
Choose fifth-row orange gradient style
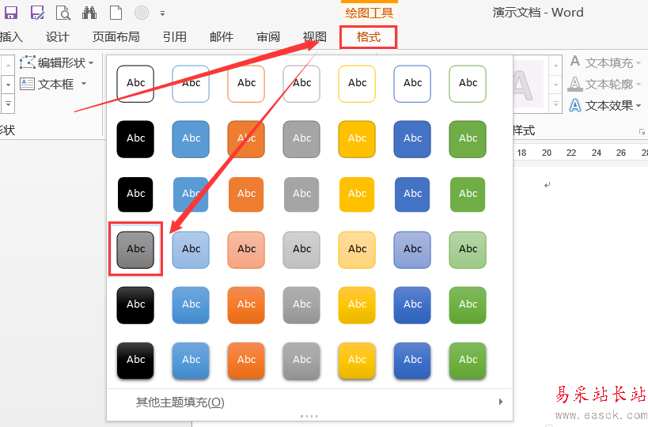click(x=246, y=305)
